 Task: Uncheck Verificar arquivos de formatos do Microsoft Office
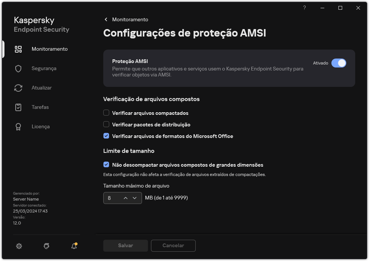[106, 136]
